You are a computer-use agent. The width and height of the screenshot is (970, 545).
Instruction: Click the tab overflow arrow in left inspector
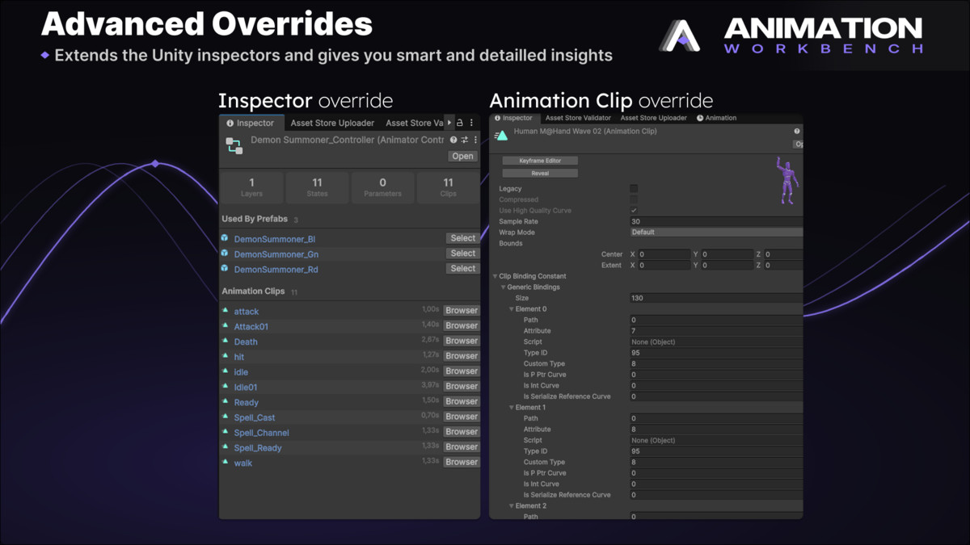pyautogui.click(x=450, y=123)
